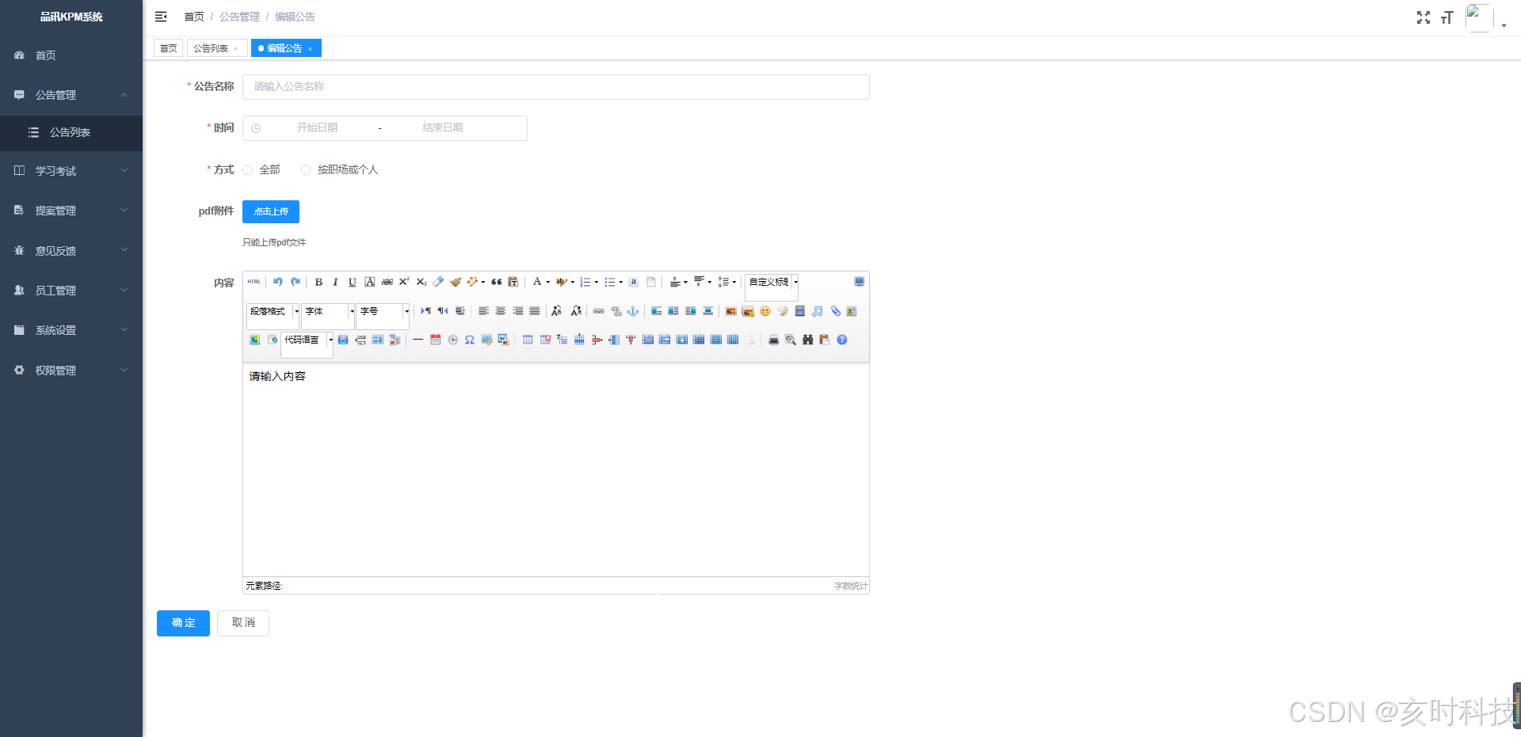This screenshot has width=1521, height=737.
Task: Open the font color dropdown arrow
Action: 548,282
